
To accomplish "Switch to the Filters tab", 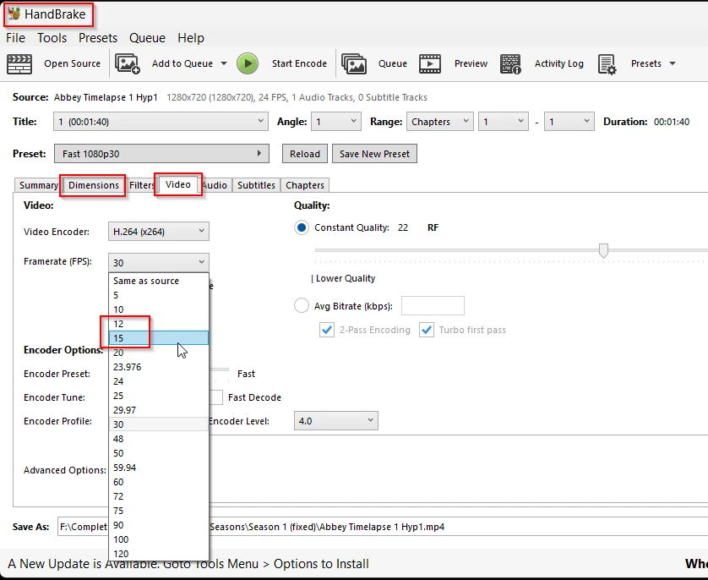I will pyautogui.click(x=142, y=185).
